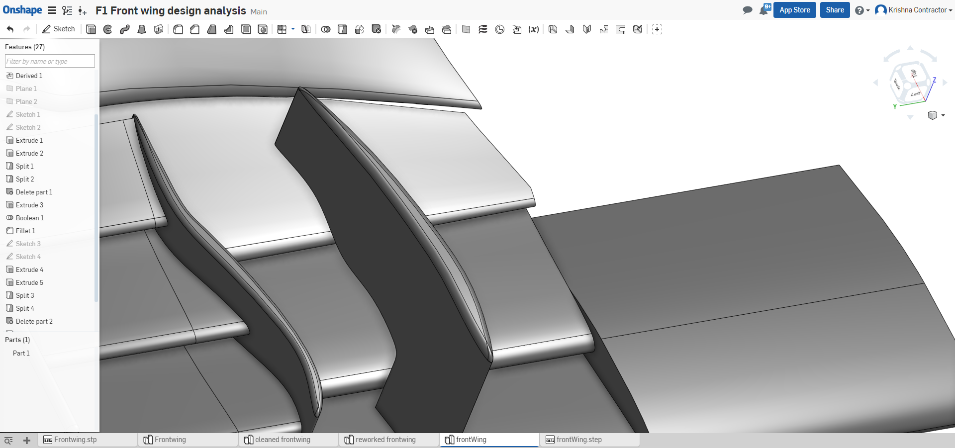
Task: Open the Help menu dropdown
Action: pyautogui.click(x=862, y=10)
